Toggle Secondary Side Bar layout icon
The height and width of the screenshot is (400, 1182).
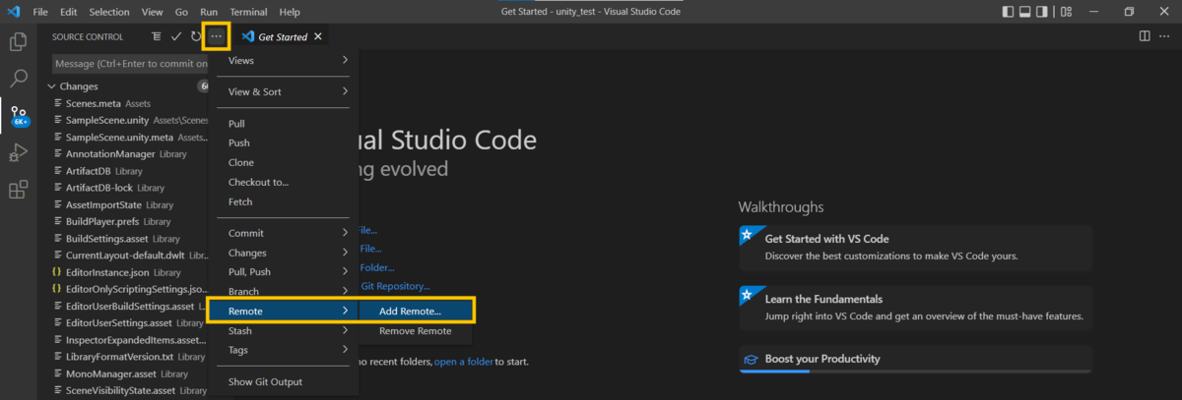pos(1043,12)
